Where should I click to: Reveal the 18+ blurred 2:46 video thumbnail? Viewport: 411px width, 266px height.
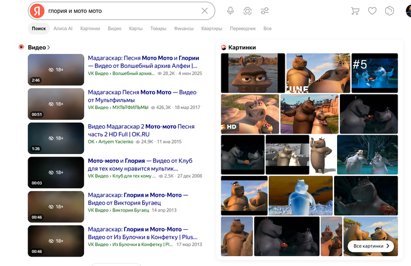[56, 70]
